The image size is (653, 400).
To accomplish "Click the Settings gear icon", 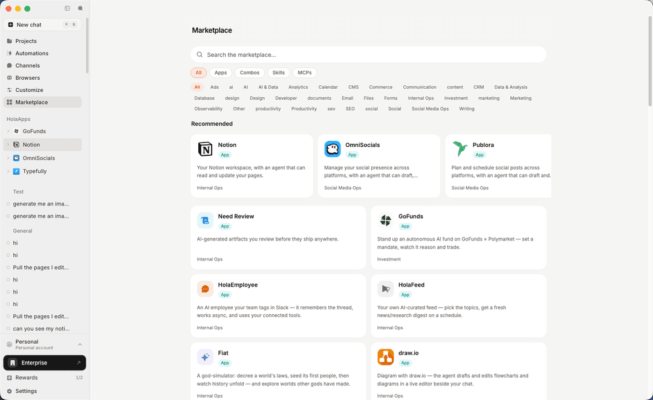I will coord(10,392).
